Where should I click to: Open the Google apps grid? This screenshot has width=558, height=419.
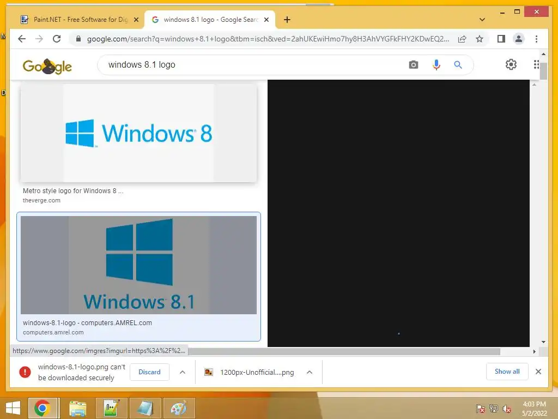coord(536,64)
